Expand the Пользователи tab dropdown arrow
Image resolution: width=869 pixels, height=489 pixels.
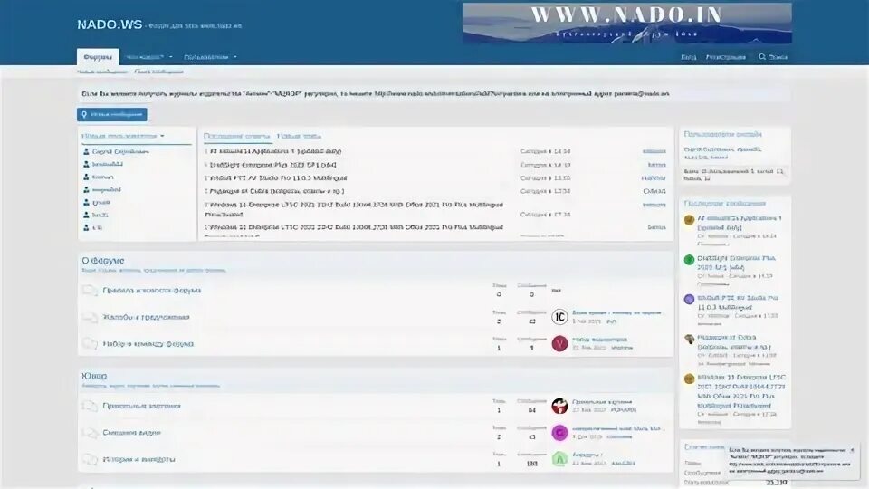(x=235, y=56)
